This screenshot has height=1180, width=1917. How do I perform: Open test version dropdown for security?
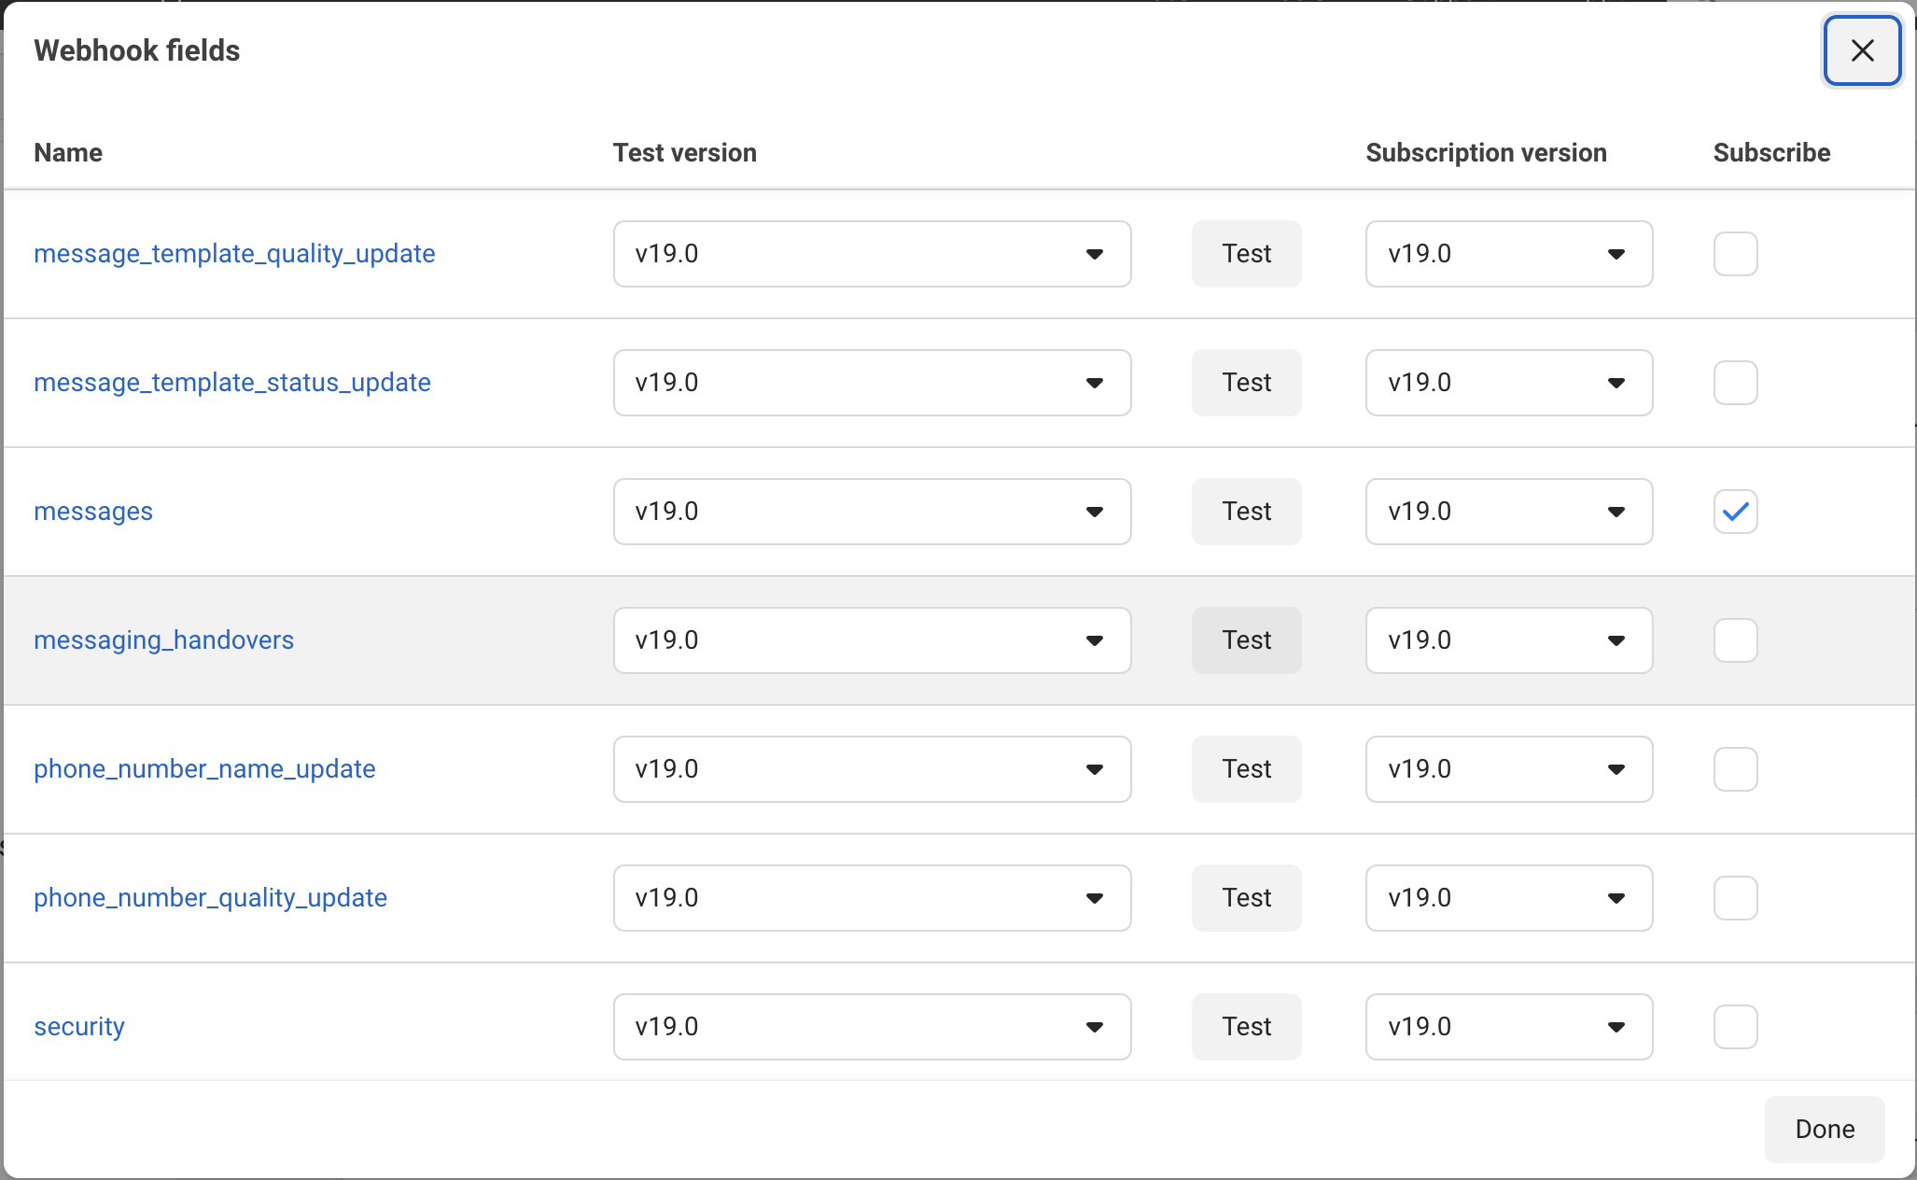(x=872, y=1027)
